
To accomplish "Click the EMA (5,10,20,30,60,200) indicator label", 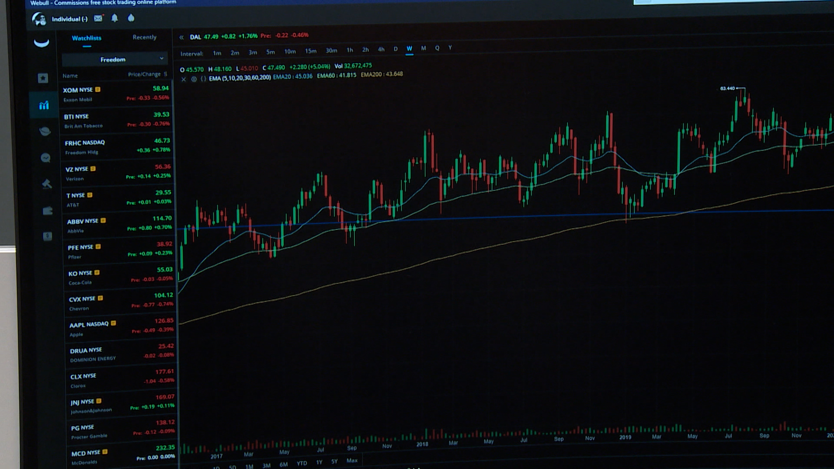I will click(240, 78).
